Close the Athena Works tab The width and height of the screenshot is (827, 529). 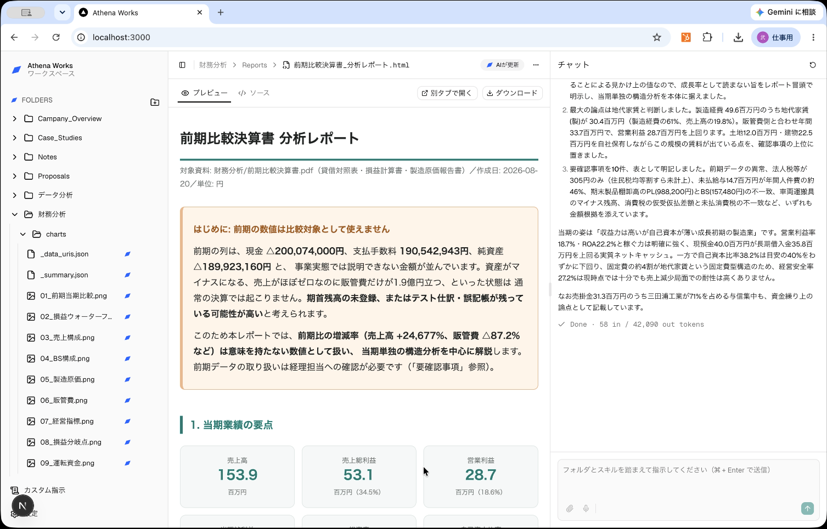[x=200, y=12]
